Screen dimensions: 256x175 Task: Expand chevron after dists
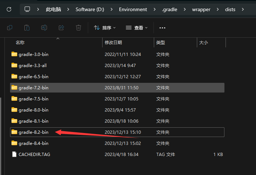[243, 9]
